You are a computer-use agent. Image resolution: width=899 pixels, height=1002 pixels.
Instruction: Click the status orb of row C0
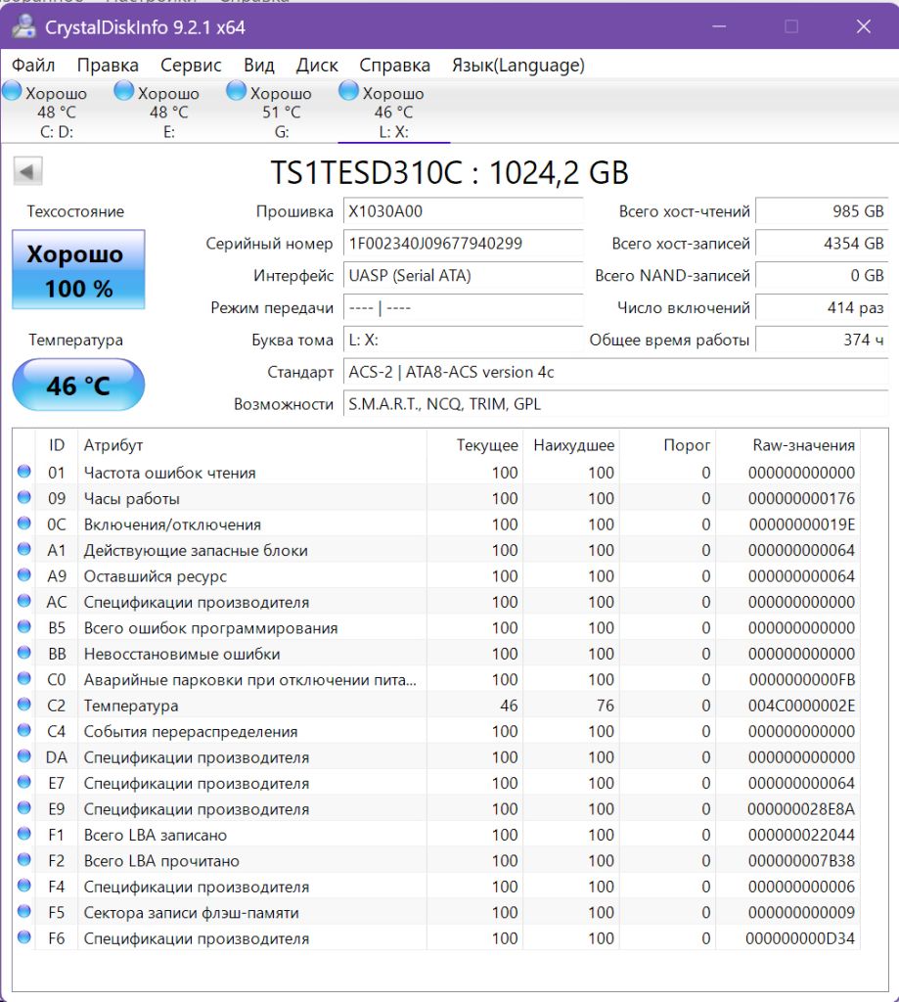(x=24, y=679)
